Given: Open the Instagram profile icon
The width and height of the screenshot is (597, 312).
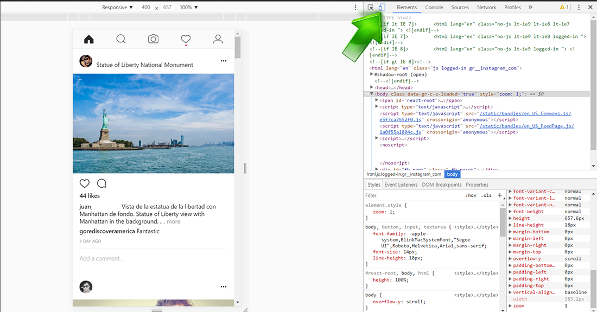Looking at the screenshot, I should (218, 39).
